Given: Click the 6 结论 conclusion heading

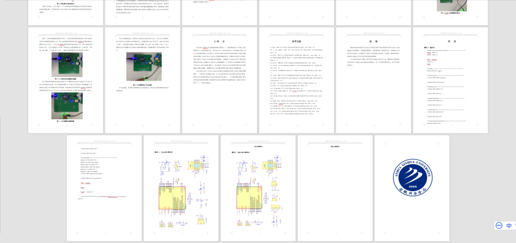Looking at the screenshot, I should pos(220,42).
